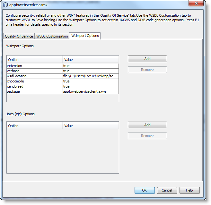Click the wsdlLocation file path value

90,76
